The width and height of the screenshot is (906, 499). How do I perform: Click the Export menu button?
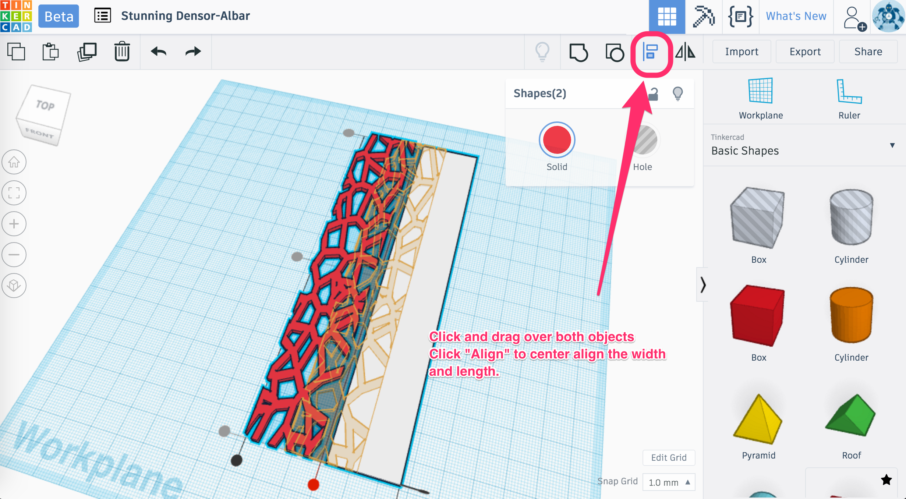tap(805, 52)
